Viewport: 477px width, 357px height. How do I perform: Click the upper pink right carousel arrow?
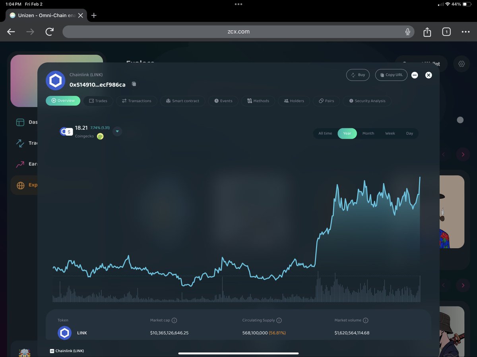[x=463, y=154]
